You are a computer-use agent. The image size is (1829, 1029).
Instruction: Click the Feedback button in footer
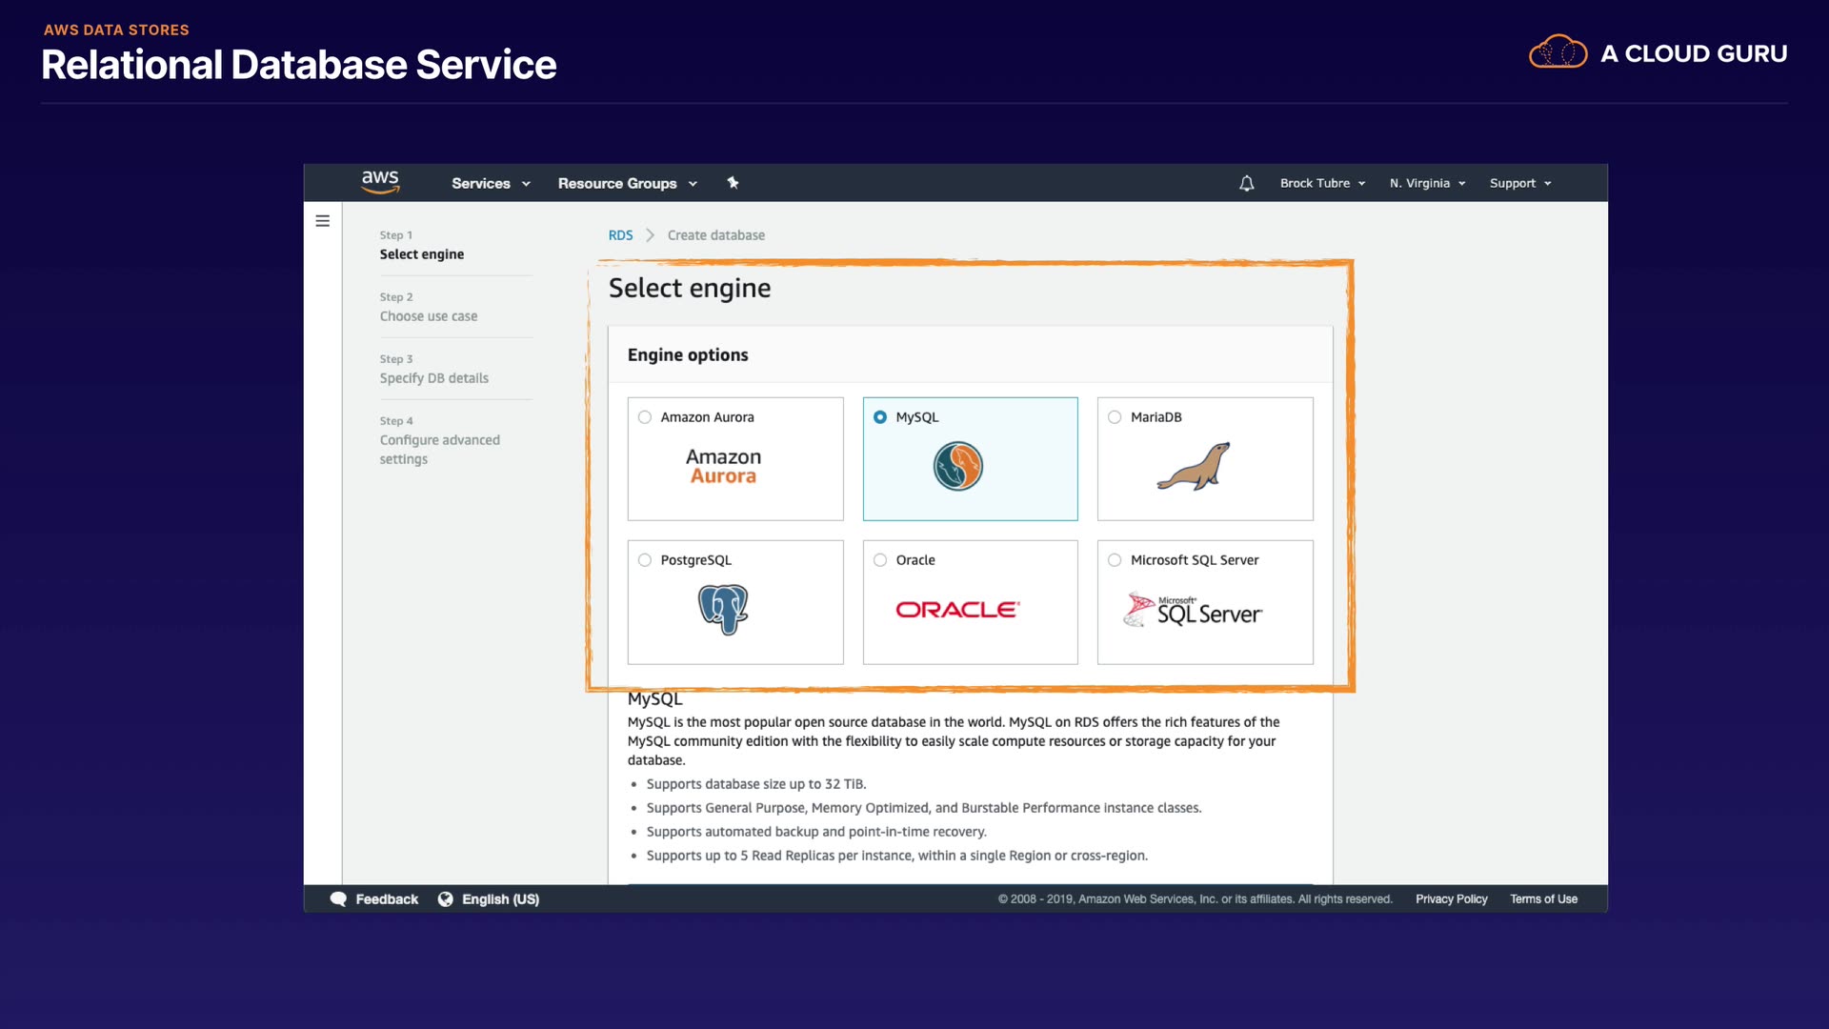point(374,899)
